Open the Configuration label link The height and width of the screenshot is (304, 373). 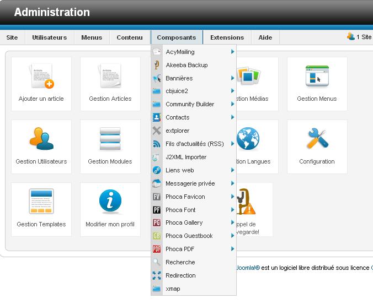click(317, 161)
